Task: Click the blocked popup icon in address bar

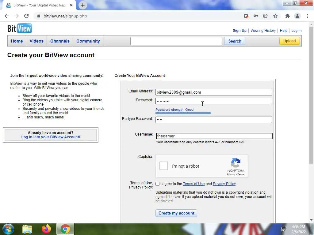Action: click(246, 16)
